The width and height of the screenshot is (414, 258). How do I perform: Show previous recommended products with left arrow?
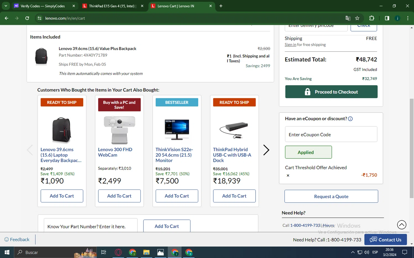30,150
